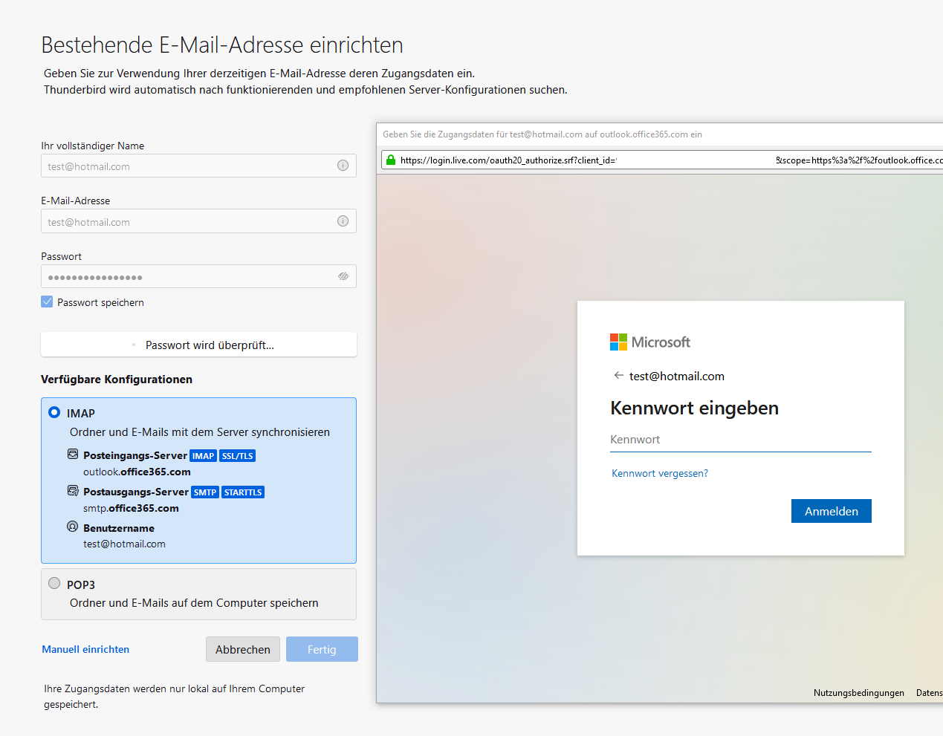The image size is (943, 736).
Task: Click 'Ordner und E-Mails auf dem Computer speichern'
Action: click(x=194, y=603)
